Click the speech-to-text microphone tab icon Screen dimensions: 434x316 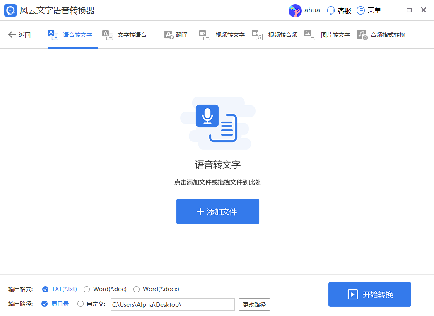[53, 35]
